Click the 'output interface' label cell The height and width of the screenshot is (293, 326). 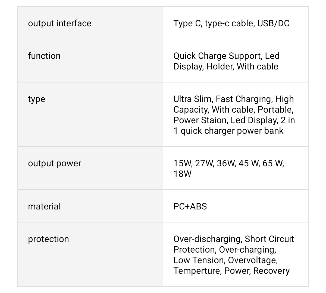pyautogui.click(x=59, y=23)
